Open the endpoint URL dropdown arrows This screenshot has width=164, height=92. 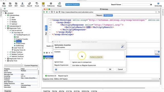[x=156, y=12]
